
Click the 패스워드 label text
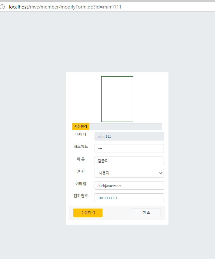(x=81, y=147)
